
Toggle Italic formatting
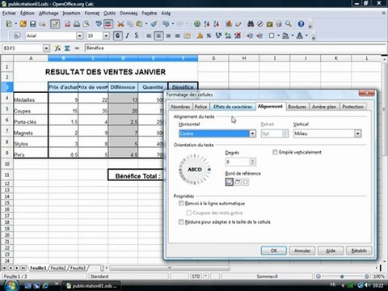(x=127, y=36)
